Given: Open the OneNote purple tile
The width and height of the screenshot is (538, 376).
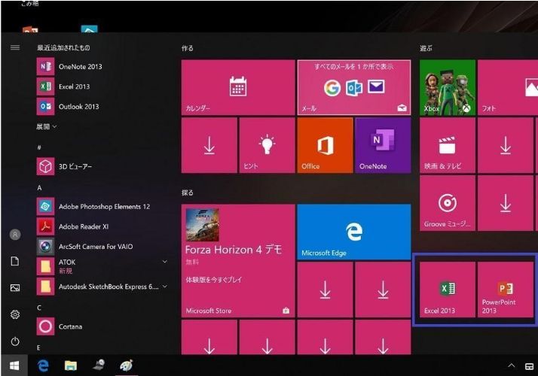Looking at the screenshot, I should 382,145.
